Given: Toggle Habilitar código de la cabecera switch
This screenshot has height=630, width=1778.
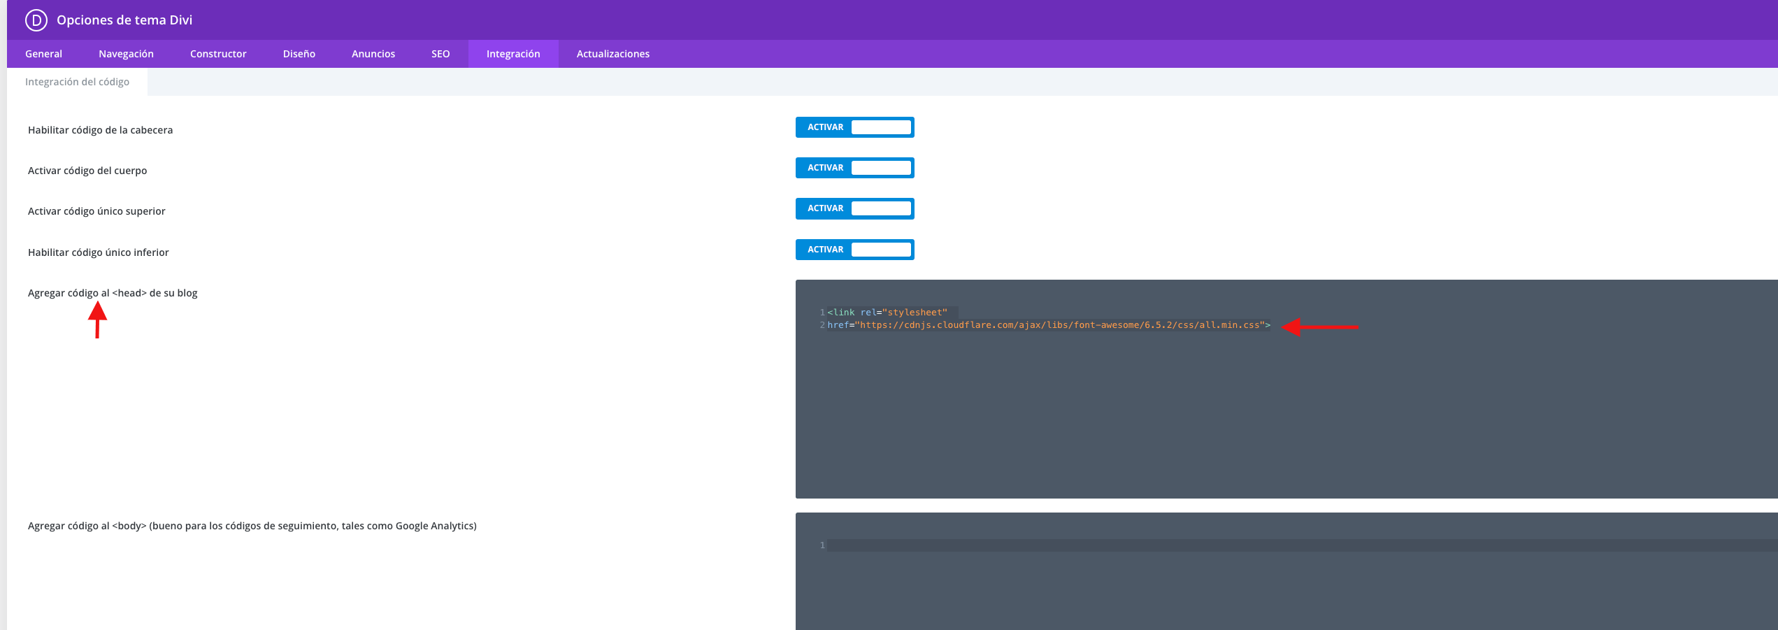Looking at the screenshot, I should pos(854,127).
